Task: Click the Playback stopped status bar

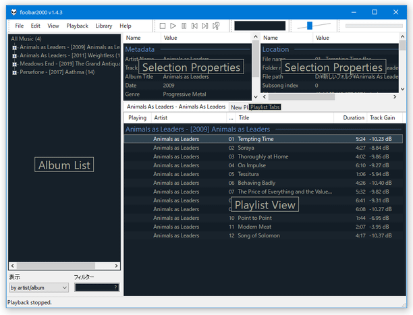Action: [30, 303]
